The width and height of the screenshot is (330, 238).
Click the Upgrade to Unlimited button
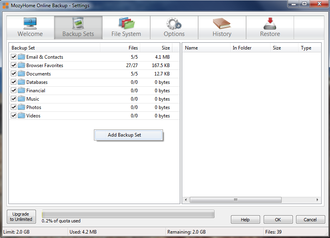point(21,216)
